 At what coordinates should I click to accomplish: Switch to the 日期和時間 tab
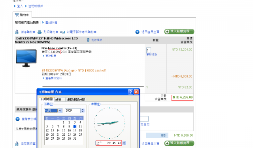pyautogui.click(x=47, y=99)
